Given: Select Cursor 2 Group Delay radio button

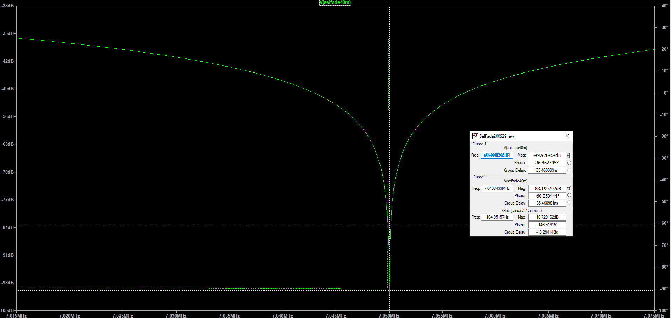Looking at the screenshot, I should 569,203.
